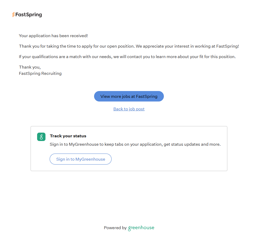Click the Track your status heading
This screenshot has height=237, width=254.
pos(68,136)
